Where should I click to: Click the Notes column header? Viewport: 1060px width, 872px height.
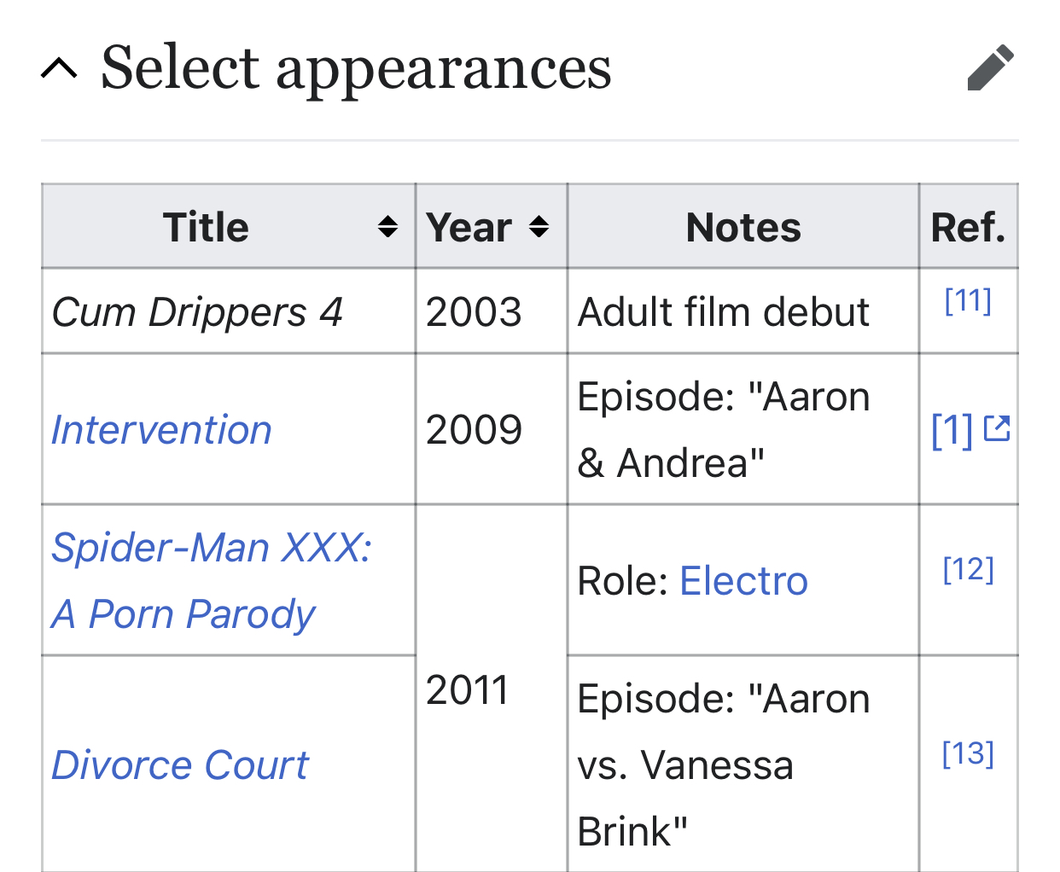(743, 227)
